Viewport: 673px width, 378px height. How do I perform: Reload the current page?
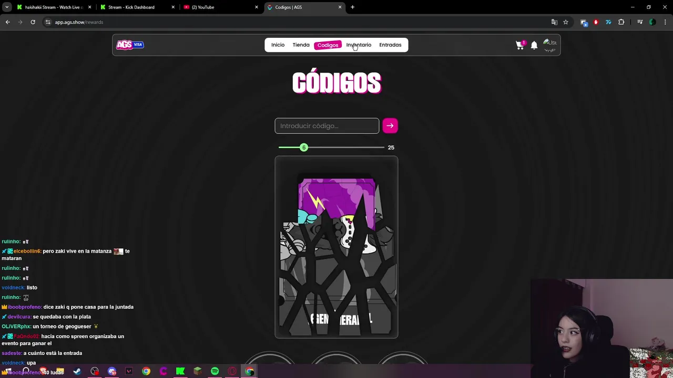point(33,22)
